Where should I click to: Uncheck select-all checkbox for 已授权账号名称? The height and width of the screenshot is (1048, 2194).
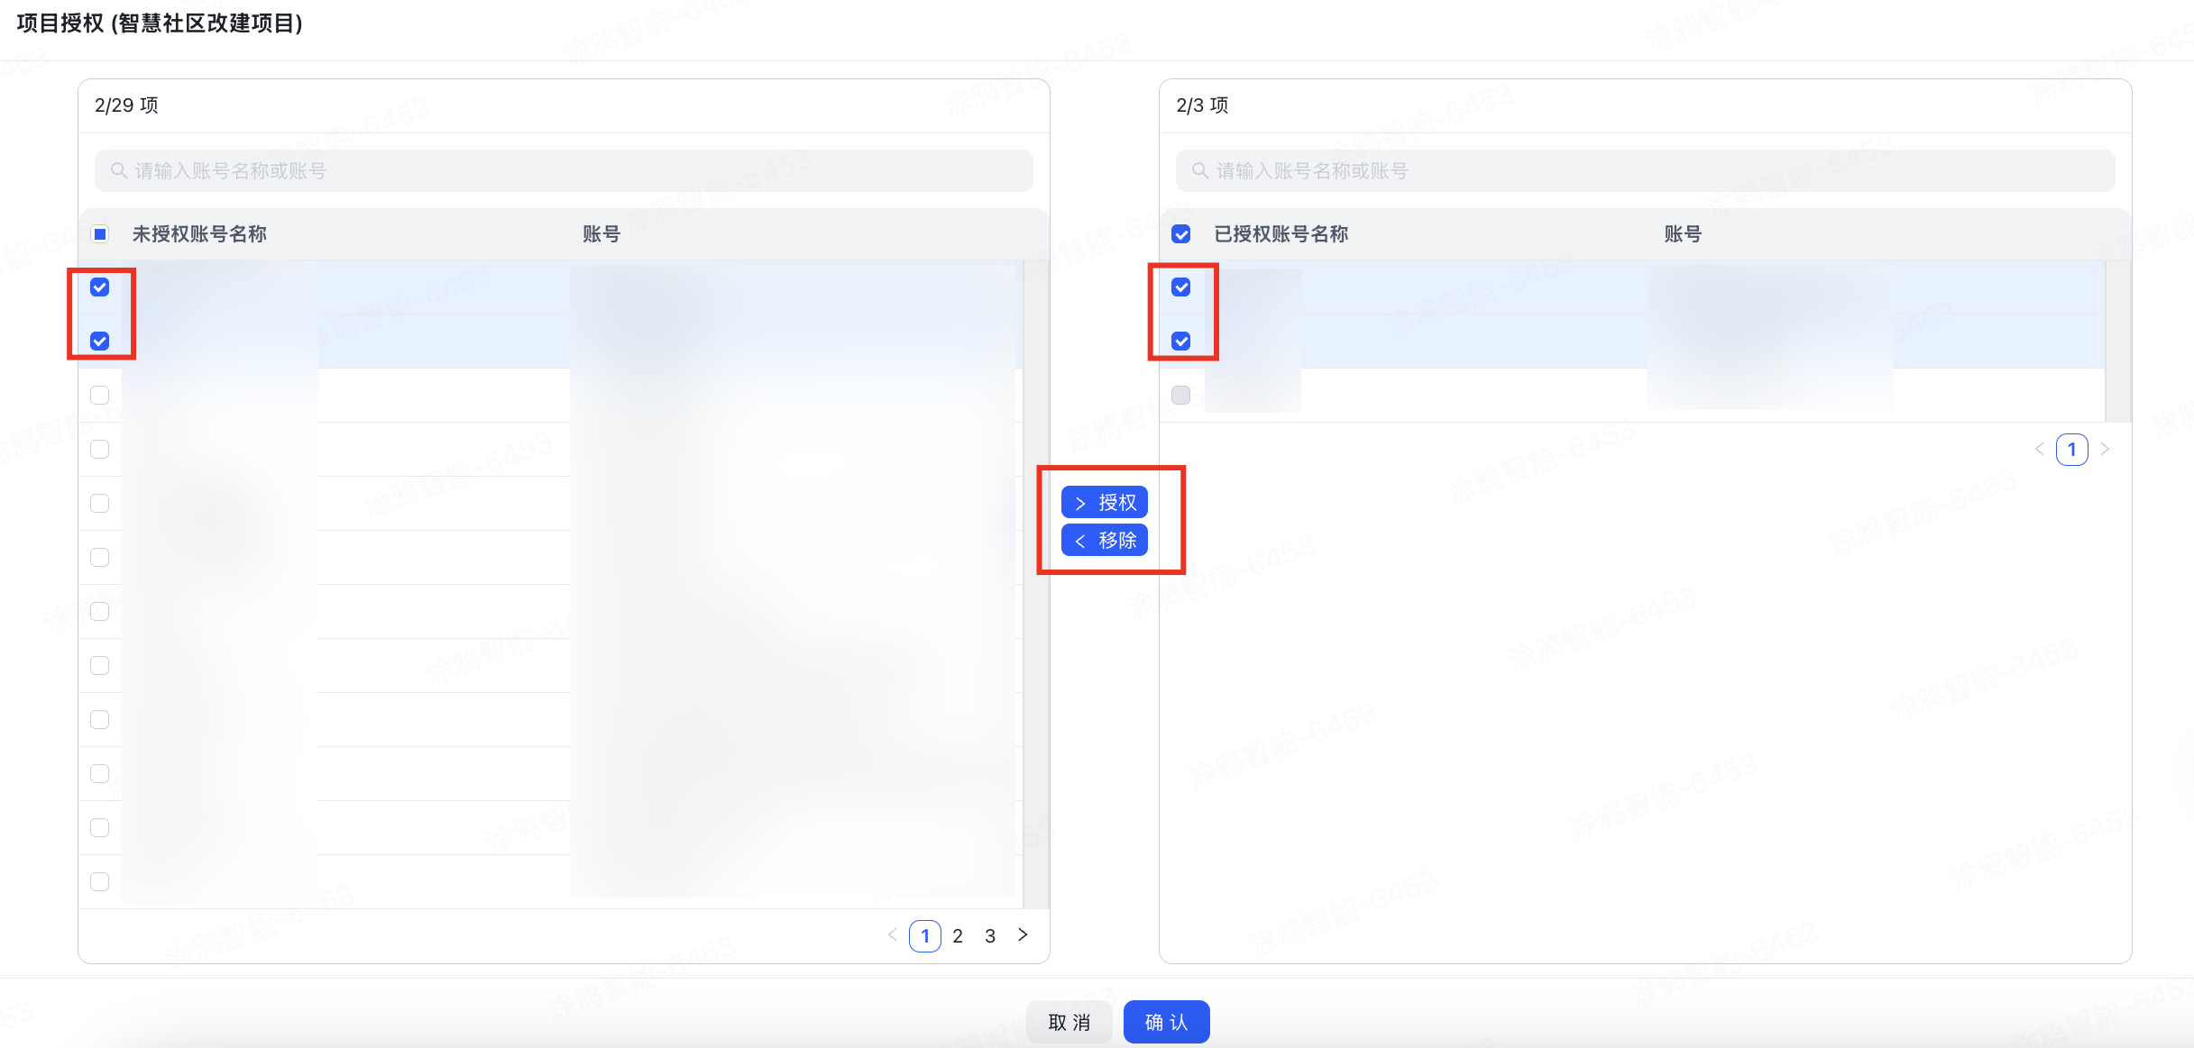pyautogui.click(x=1181, y=234)
